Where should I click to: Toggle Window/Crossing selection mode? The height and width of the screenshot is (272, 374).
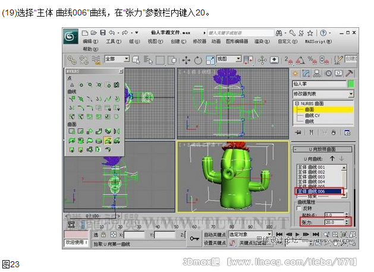pyautogui.click(x=172, y=60)
